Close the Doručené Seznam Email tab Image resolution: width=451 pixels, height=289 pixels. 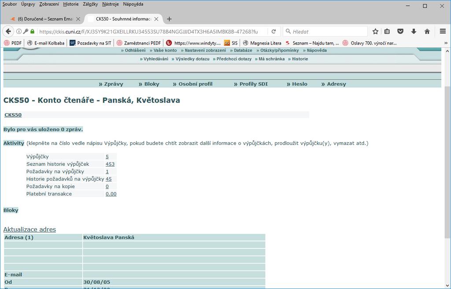click(x=78, y=19)
